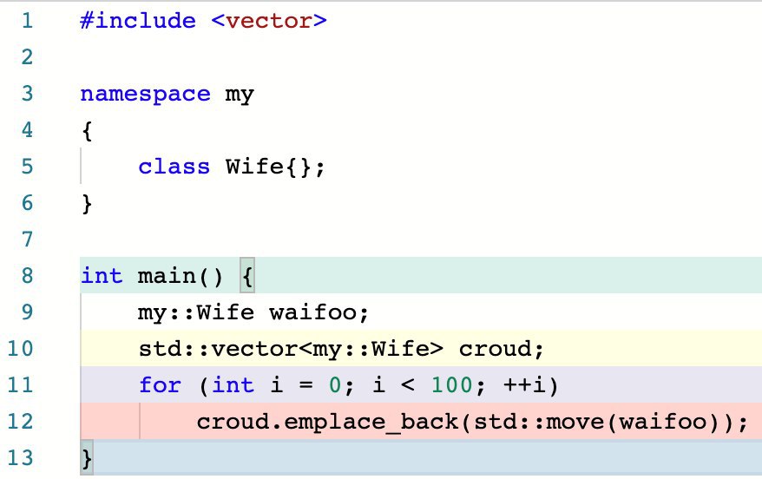This screenshot has height=479, width=762.
Task: Click 'croud.emplace_back' call on line 12
Action: (327, 422)
